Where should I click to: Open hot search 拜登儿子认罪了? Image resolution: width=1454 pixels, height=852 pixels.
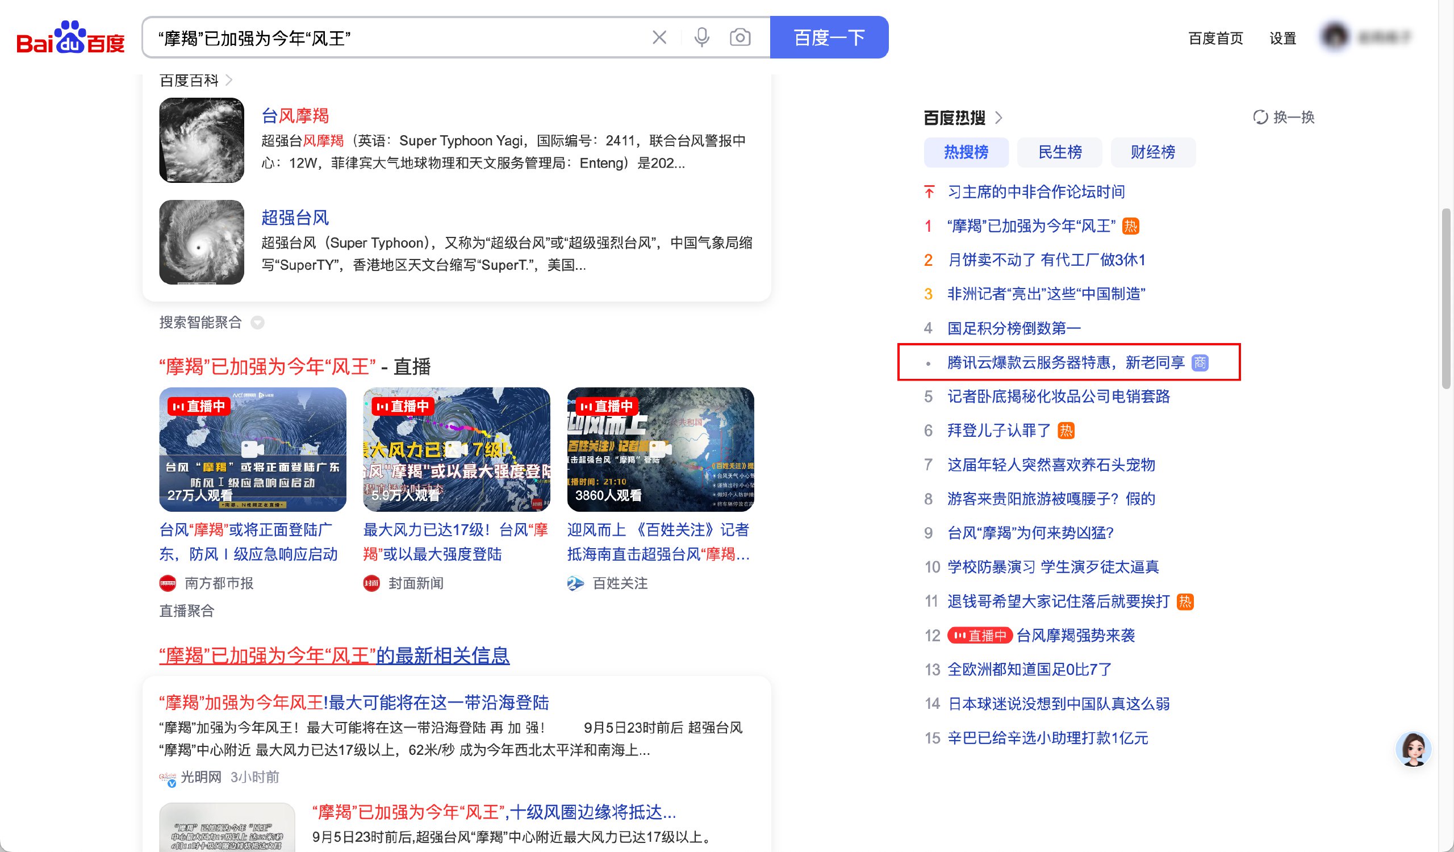(998, 431)
